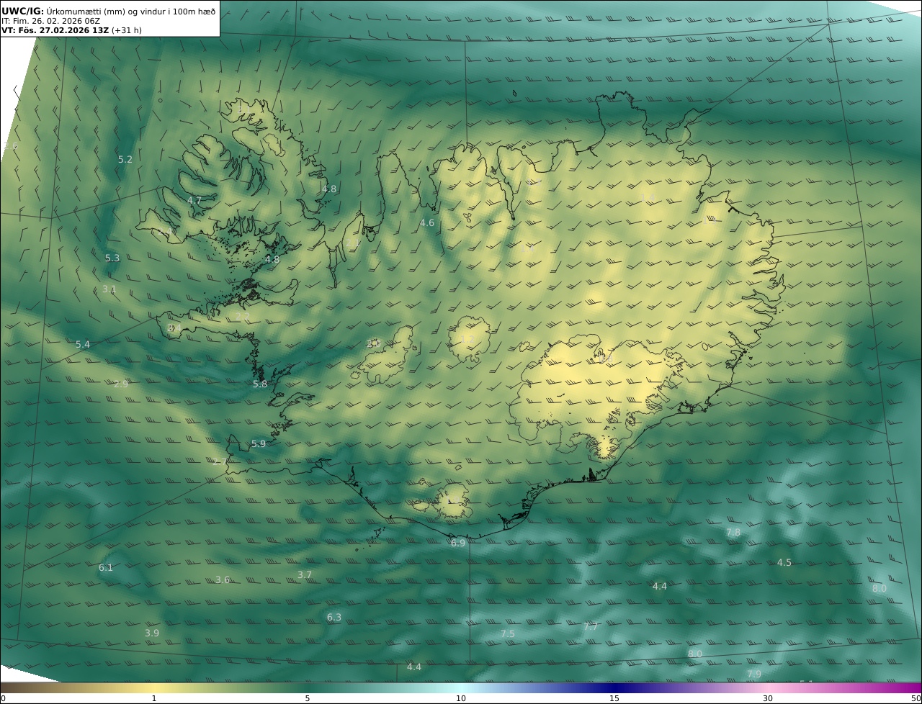
Task: Select the IT: Fim. 26. 02. 2026 06Z line
Action: click(x=51, y=21)
